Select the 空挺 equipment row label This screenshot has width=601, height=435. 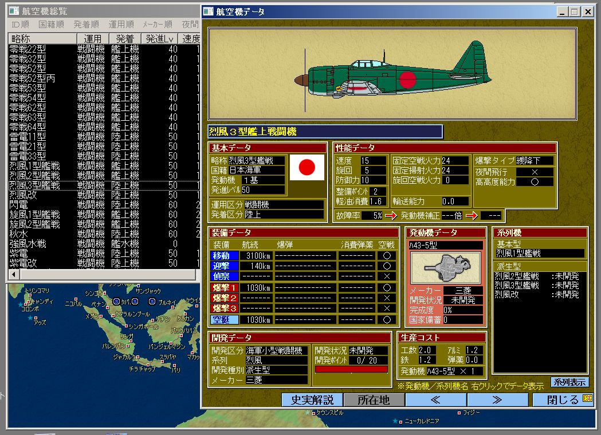(x=224, y=319)
